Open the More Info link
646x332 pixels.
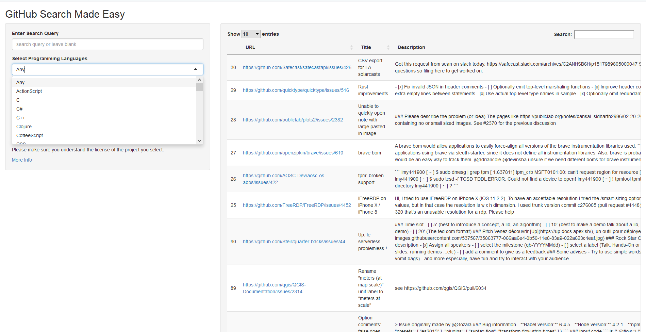[x=22, y=160]
